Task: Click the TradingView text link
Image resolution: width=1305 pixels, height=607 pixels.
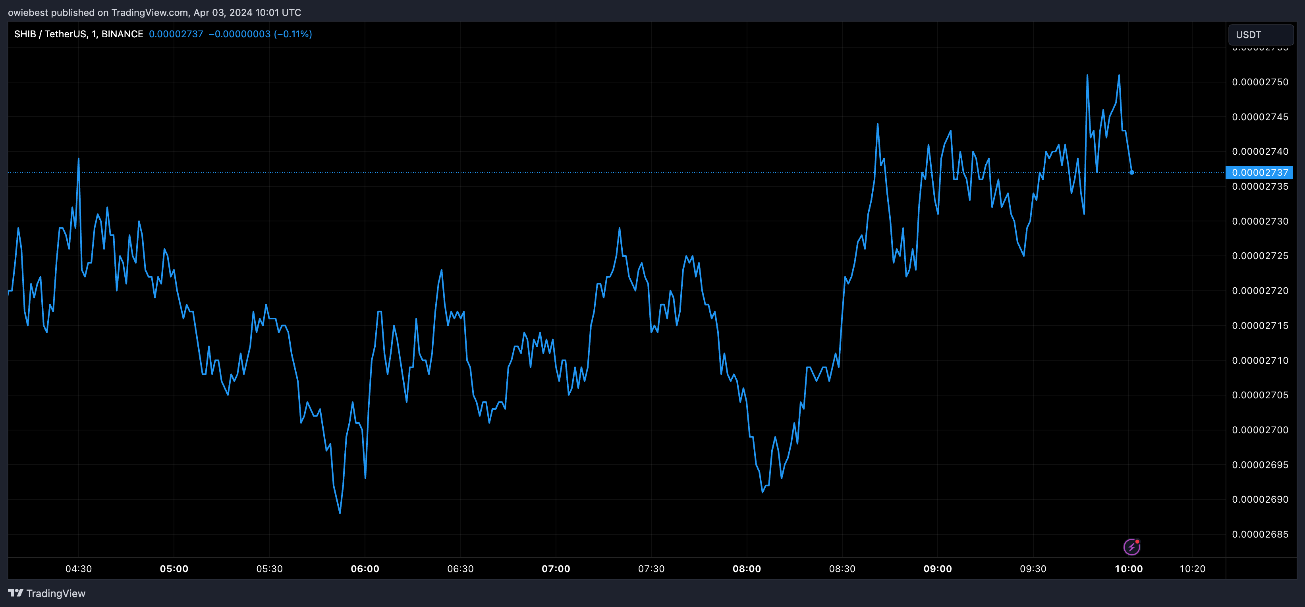Action: [x=56, y=594]
